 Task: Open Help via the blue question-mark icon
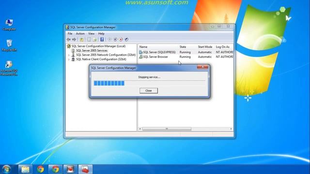[x=102, y=40]
